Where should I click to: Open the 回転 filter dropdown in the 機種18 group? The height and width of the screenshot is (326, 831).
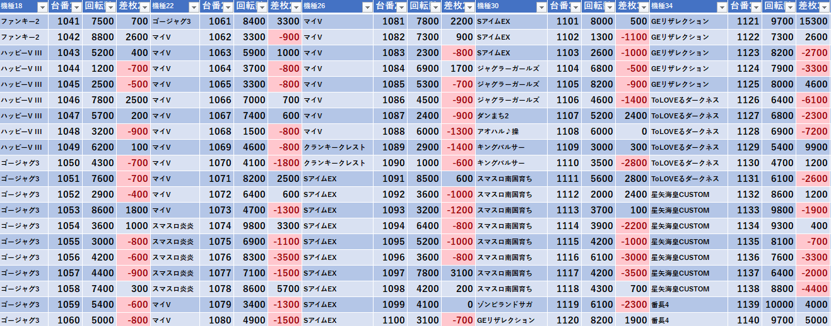[x=110, y=7]
